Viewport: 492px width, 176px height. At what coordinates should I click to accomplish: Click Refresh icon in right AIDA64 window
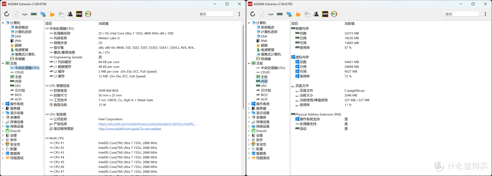point(252,14)
